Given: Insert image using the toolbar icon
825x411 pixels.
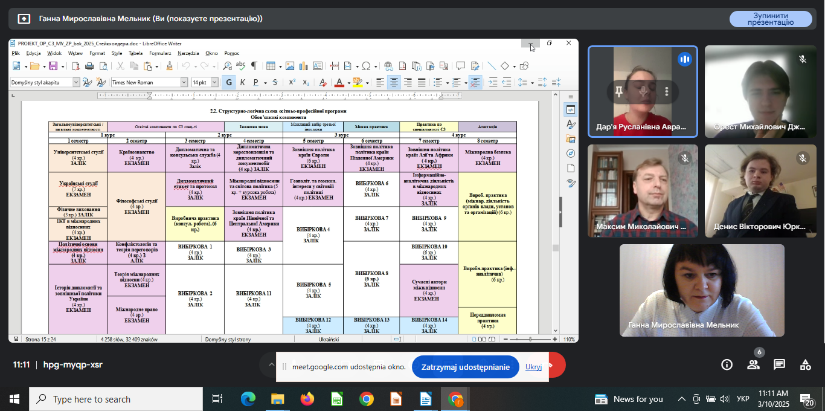Looking at the screenshot, I should [290, 66].
